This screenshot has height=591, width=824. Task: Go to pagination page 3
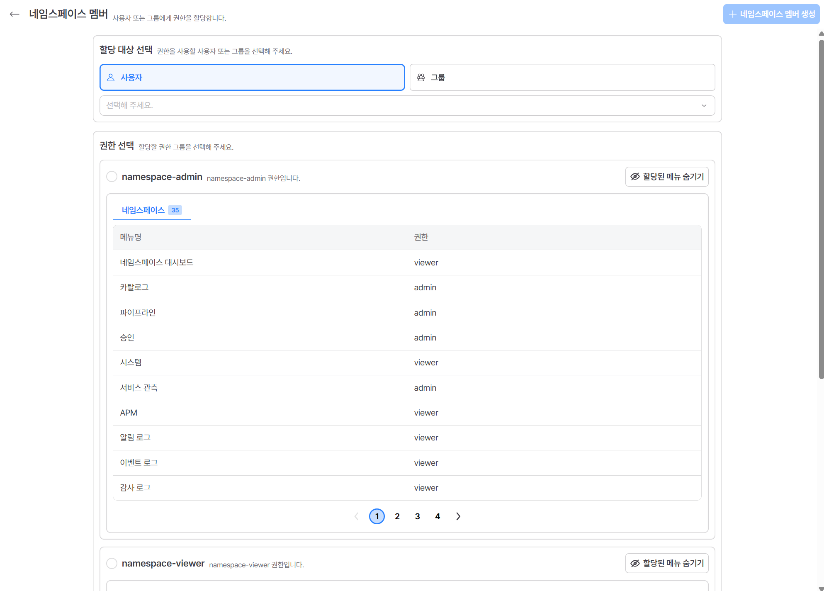[x=418, y=516]
